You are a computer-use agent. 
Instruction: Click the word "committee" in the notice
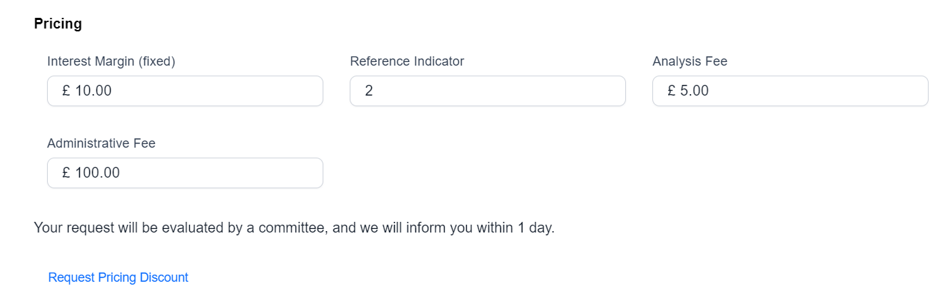[292, 229]
